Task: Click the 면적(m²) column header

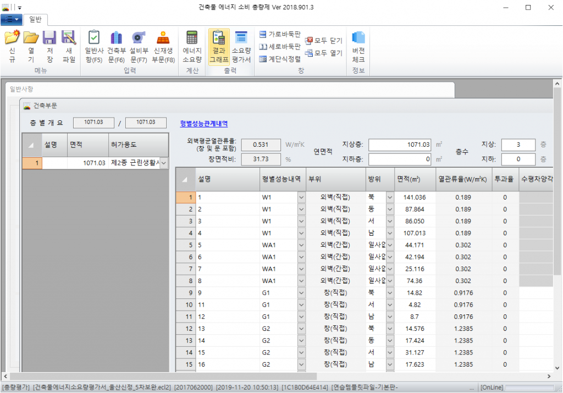Action: pyautogui.click(x=415, y=179)
